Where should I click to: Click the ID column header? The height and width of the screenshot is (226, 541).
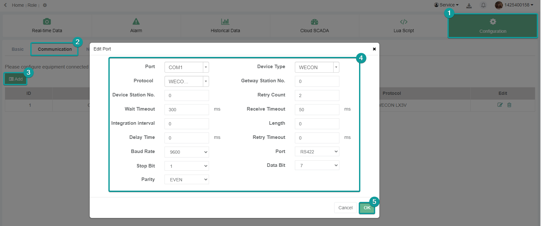point(29,93)
